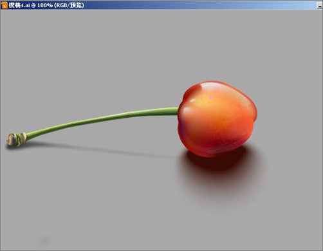Minimize the document window

click(x=320, y=5)
